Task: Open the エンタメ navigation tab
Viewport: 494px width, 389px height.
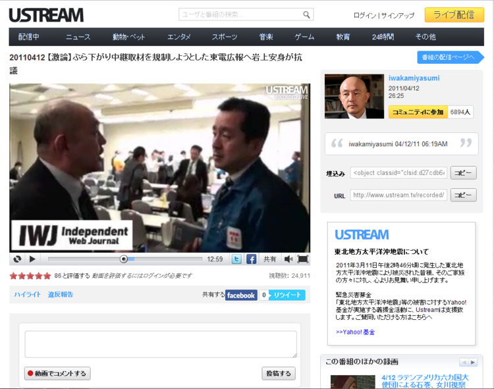Action: tap(179, 37)
